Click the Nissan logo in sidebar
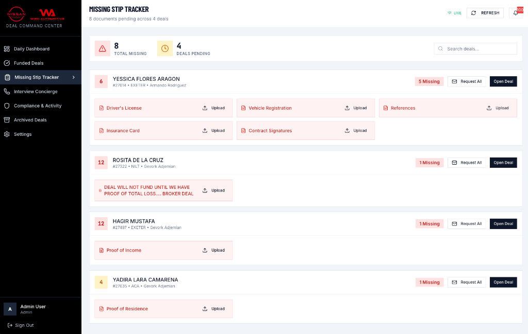Viewport: 528px width, 334px height. [x=16, y=14]
